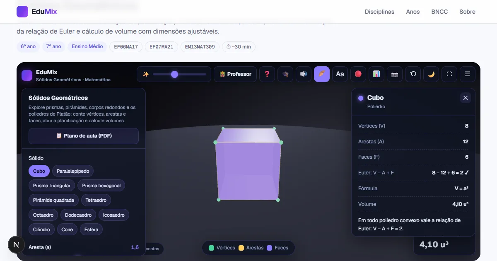This screenshot has height=261, width=497.
Task: Select the Tetraedro solid
Action: (96, 200)
